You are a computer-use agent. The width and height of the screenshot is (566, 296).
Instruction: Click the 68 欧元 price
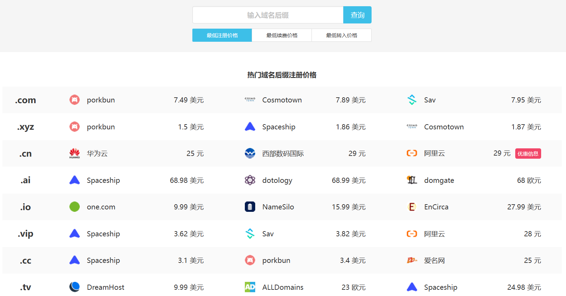529,180
